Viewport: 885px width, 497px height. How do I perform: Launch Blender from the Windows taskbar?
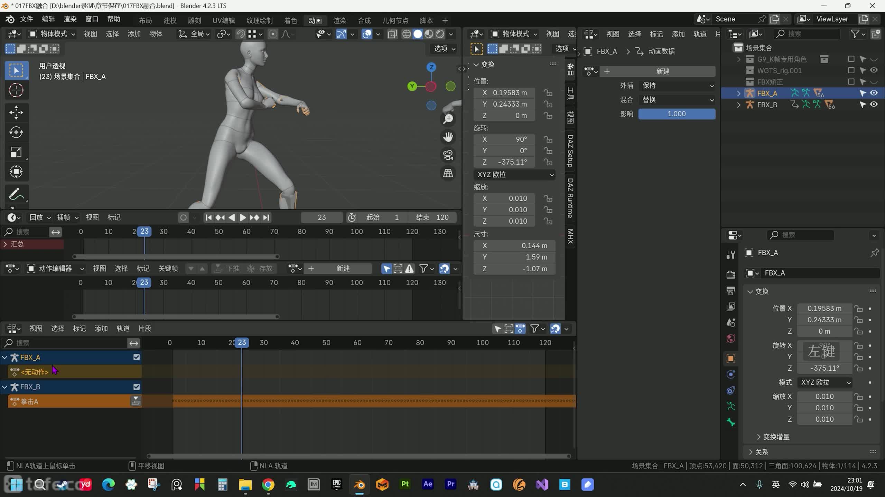(360, 485)
